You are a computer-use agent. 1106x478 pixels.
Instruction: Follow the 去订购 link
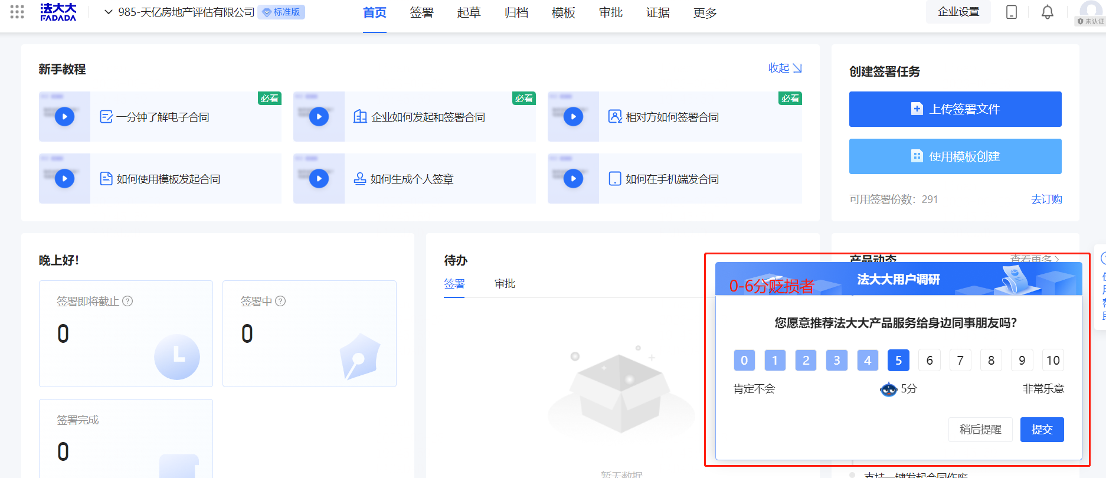tap(1046, 199)
